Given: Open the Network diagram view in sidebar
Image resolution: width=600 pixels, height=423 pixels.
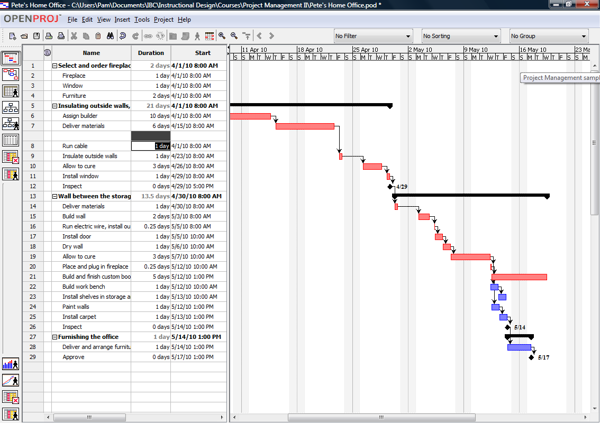Looking at the screenshot, I should click(11, 75).
